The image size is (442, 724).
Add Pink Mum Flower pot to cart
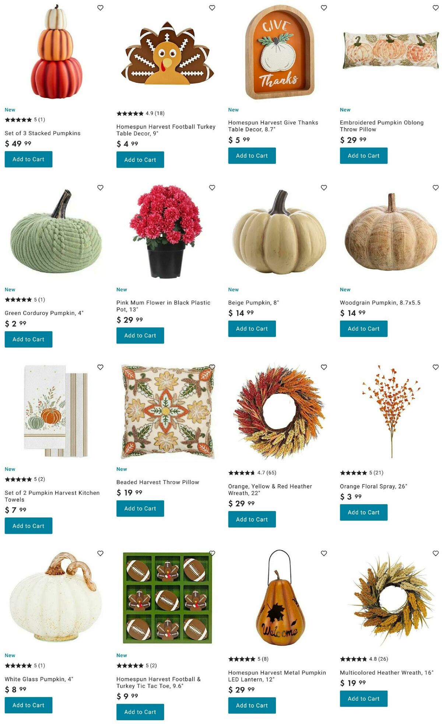(x=140, y=336)
